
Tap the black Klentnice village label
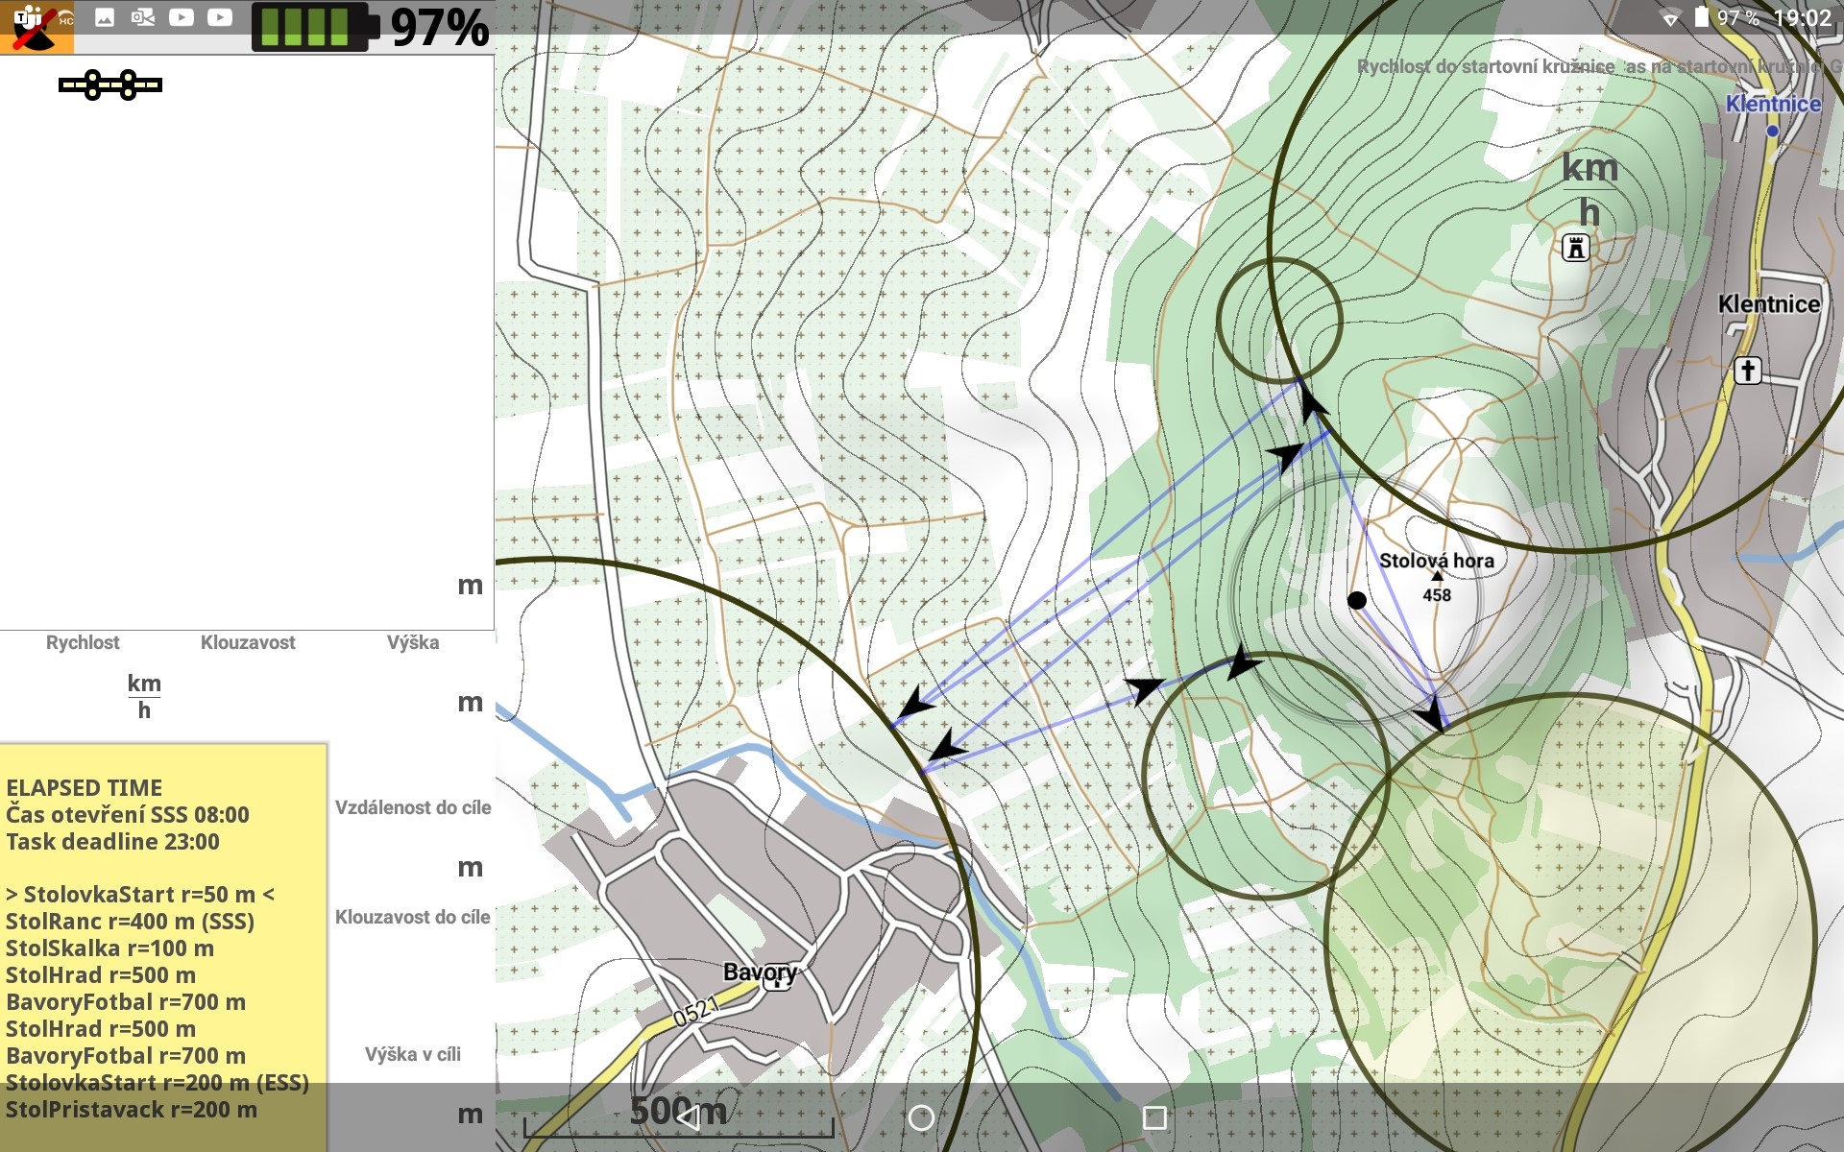click(x=1769, y=304)
